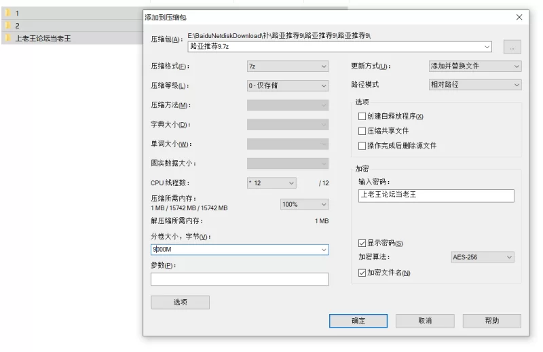
Task: Enable 操作完成后删除源文件 checkbox
Action: tap(362, 146)
